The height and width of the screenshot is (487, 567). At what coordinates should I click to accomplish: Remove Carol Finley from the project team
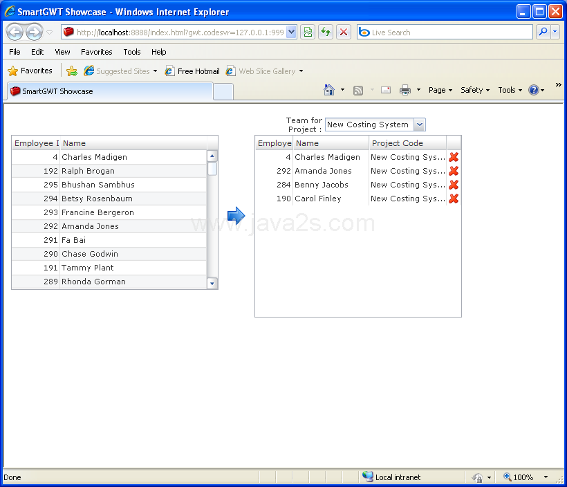(x=454, y=199)
